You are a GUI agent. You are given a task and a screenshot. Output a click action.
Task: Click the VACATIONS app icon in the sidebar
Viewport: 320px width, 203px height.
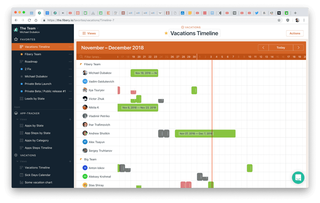(16, 155)
